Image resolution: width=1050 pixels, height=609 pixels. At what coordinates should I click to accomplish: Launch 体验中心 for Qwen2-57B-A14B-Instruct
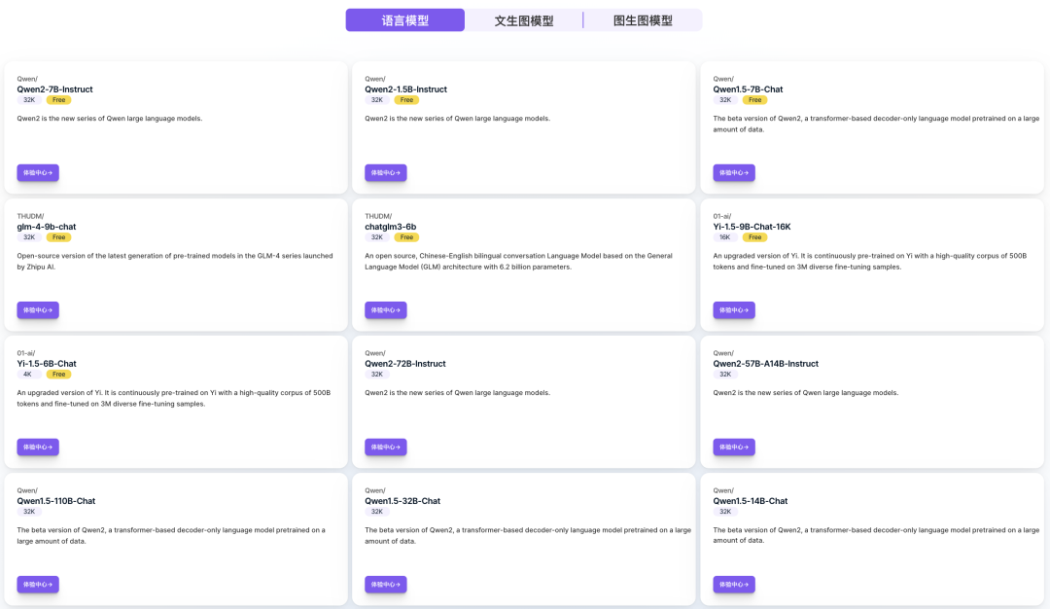pyautogui.click(x=734, y=448)
